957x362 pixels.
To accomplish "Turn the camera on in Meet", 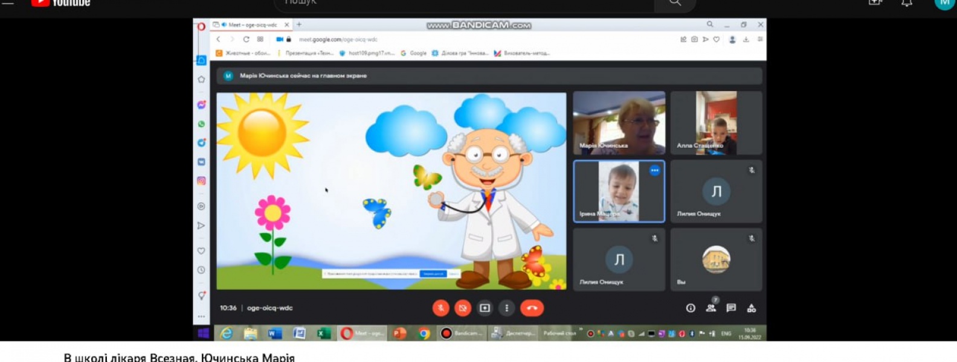I will 462,308.
